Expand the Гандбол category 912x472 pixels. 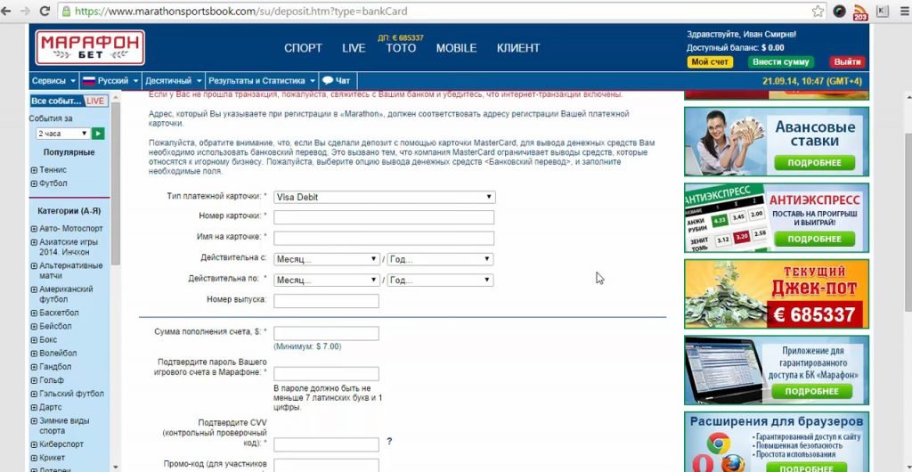tap(34, 368)
